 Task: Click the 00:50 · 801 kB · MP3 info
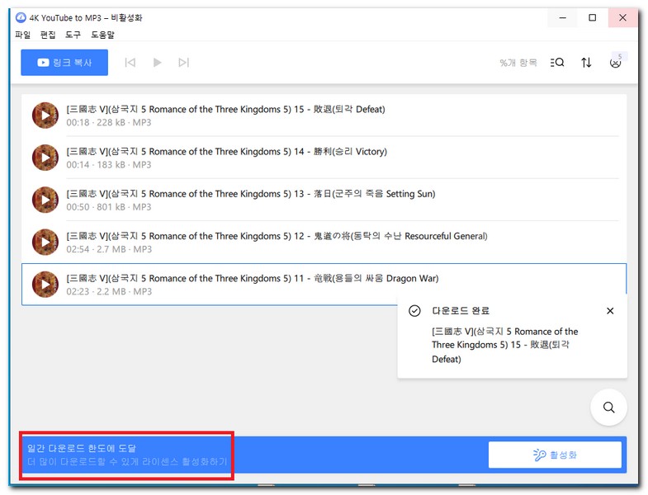click(x=109, y=207)
